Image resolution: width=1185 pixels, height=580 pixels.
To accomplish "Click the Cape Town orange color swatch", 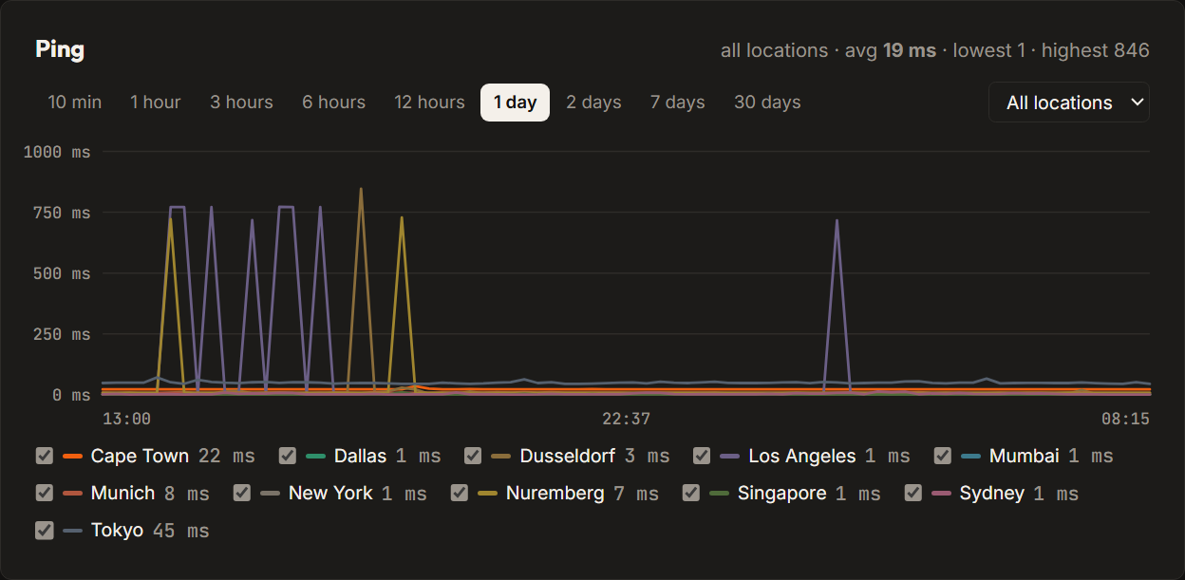I will 72,457.
